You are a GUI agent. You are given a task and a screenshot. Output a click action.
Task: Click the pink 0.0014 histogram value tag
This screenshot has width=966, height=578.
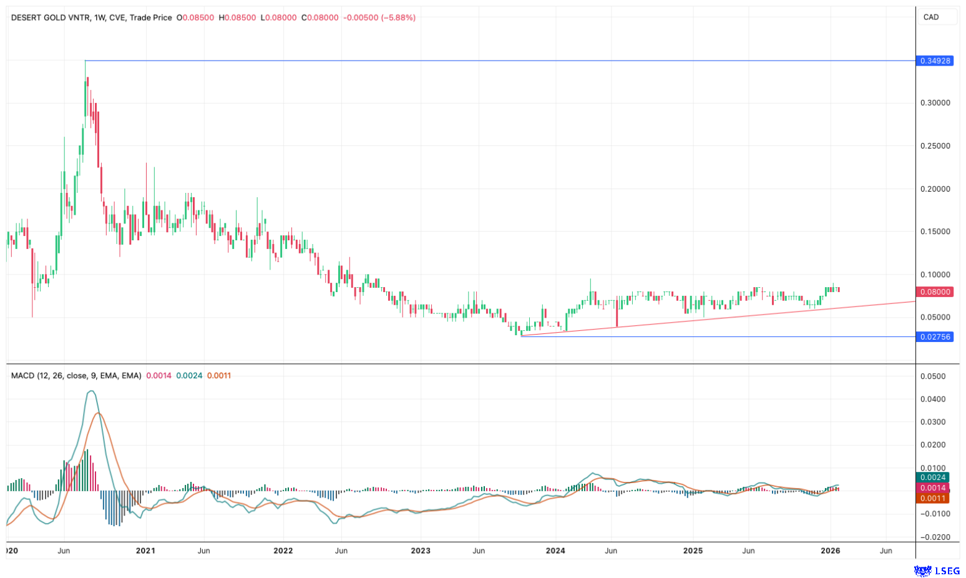click(932, 488)
